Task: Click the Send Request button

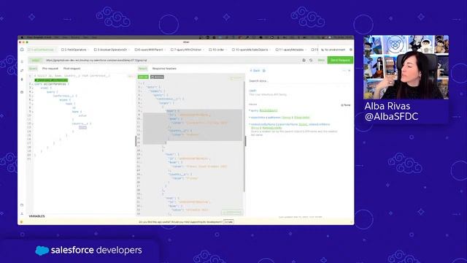Action: click(x=340, y=60)
